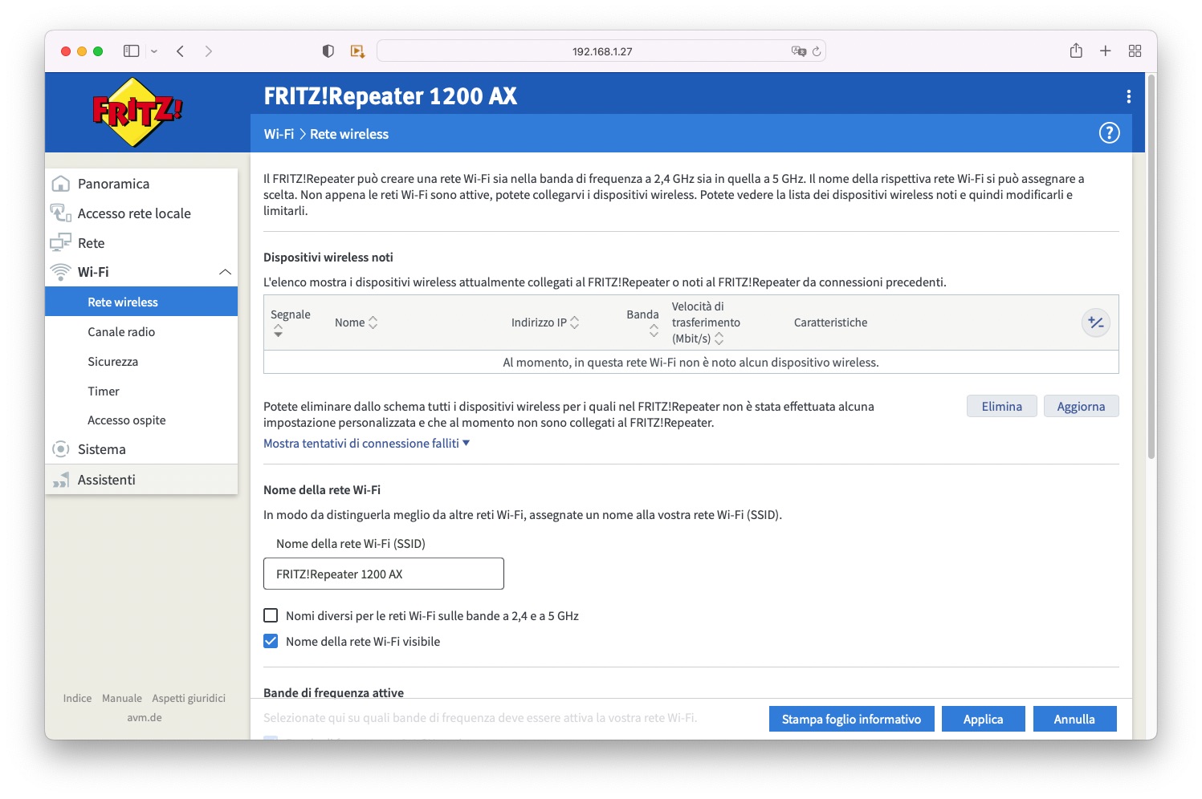
Task: Click the 'Dispositivi wireless noti' heading
Action: 328,258
